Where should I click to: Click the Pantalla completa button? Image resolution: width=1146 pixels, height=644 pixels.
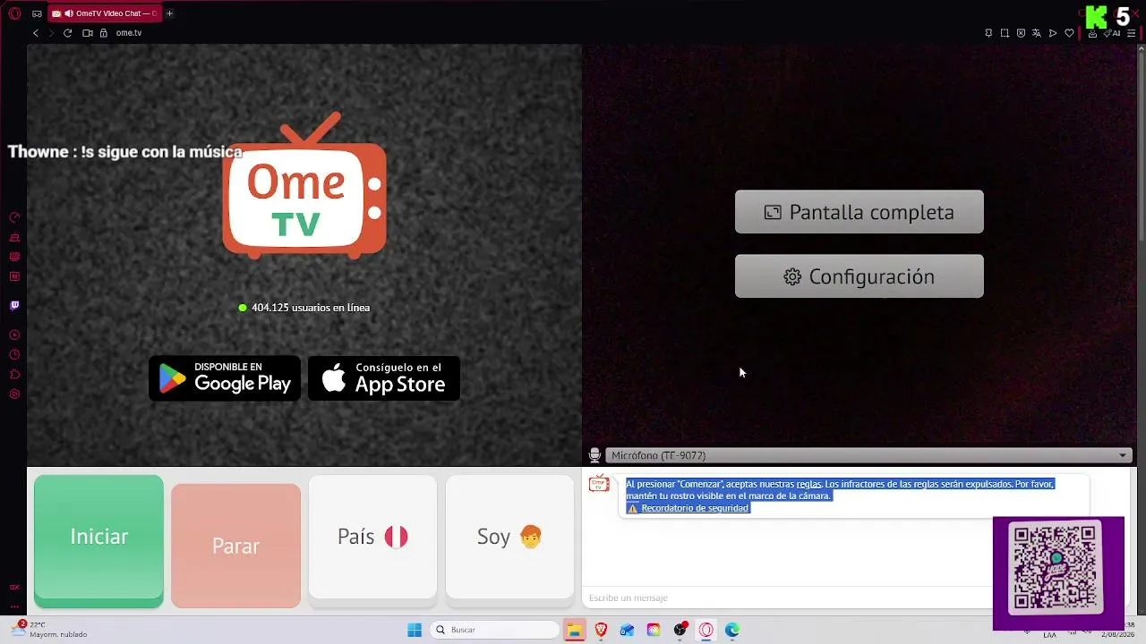[x=859, y=212]
